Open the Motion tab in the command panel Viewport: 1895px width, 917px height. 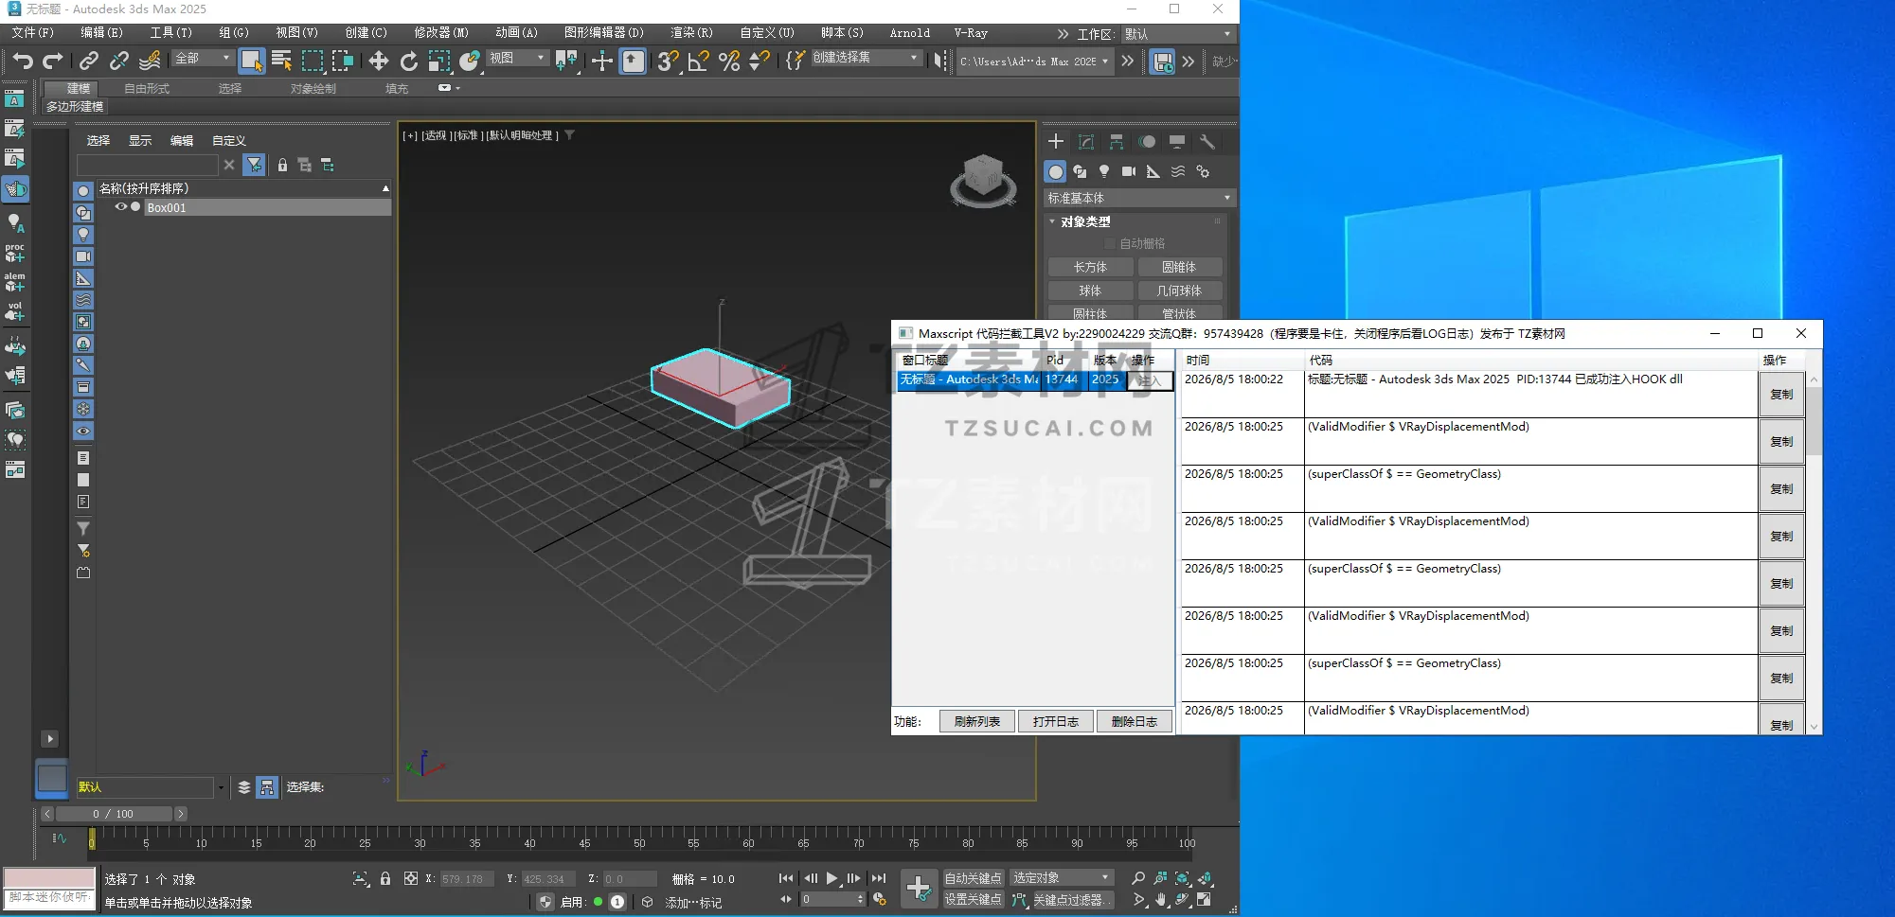[x=1147, y=142]
